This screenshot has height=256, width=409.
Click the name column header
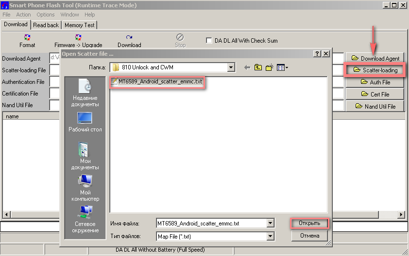(31, 116)
